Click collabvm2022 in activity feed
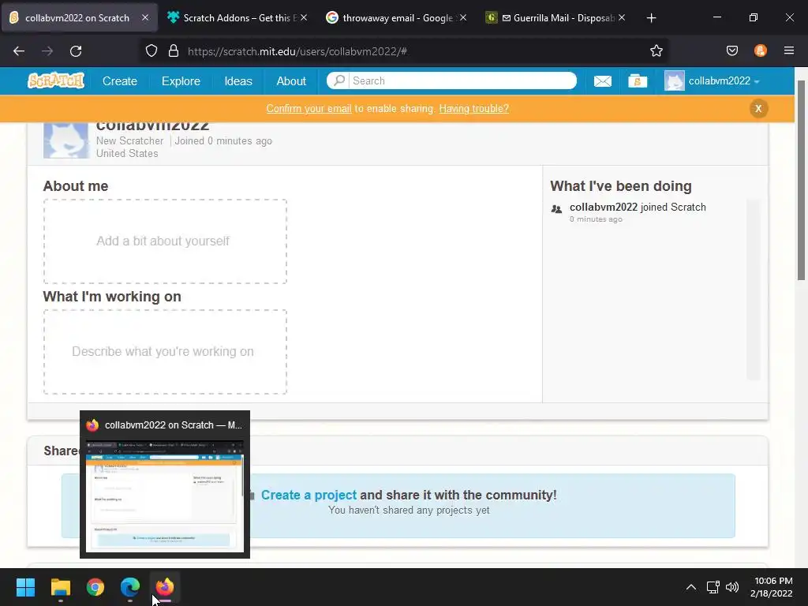The image size is (808, 606). (x=604, y=208)
